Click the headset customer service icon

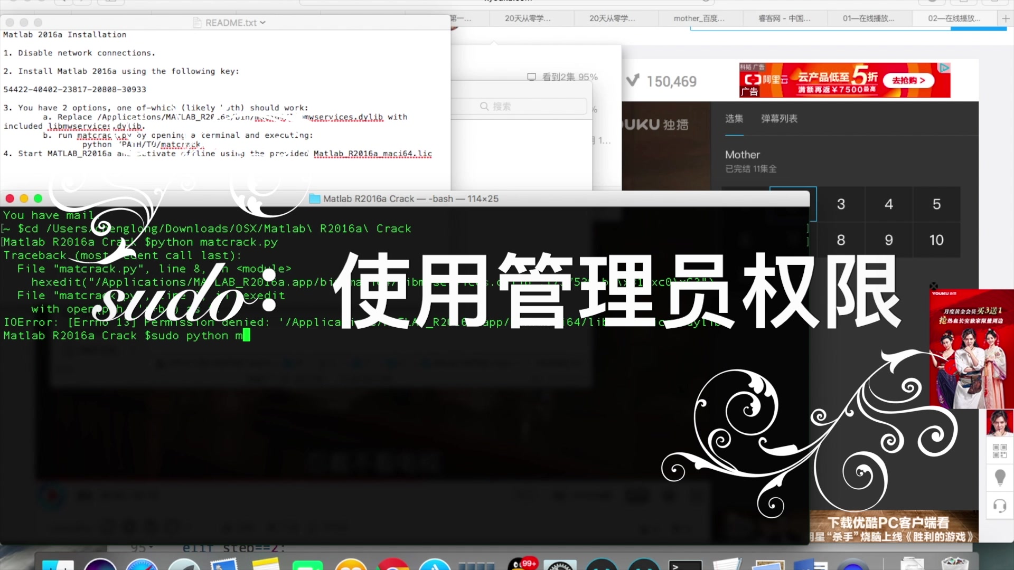[x=1000, y=506]
